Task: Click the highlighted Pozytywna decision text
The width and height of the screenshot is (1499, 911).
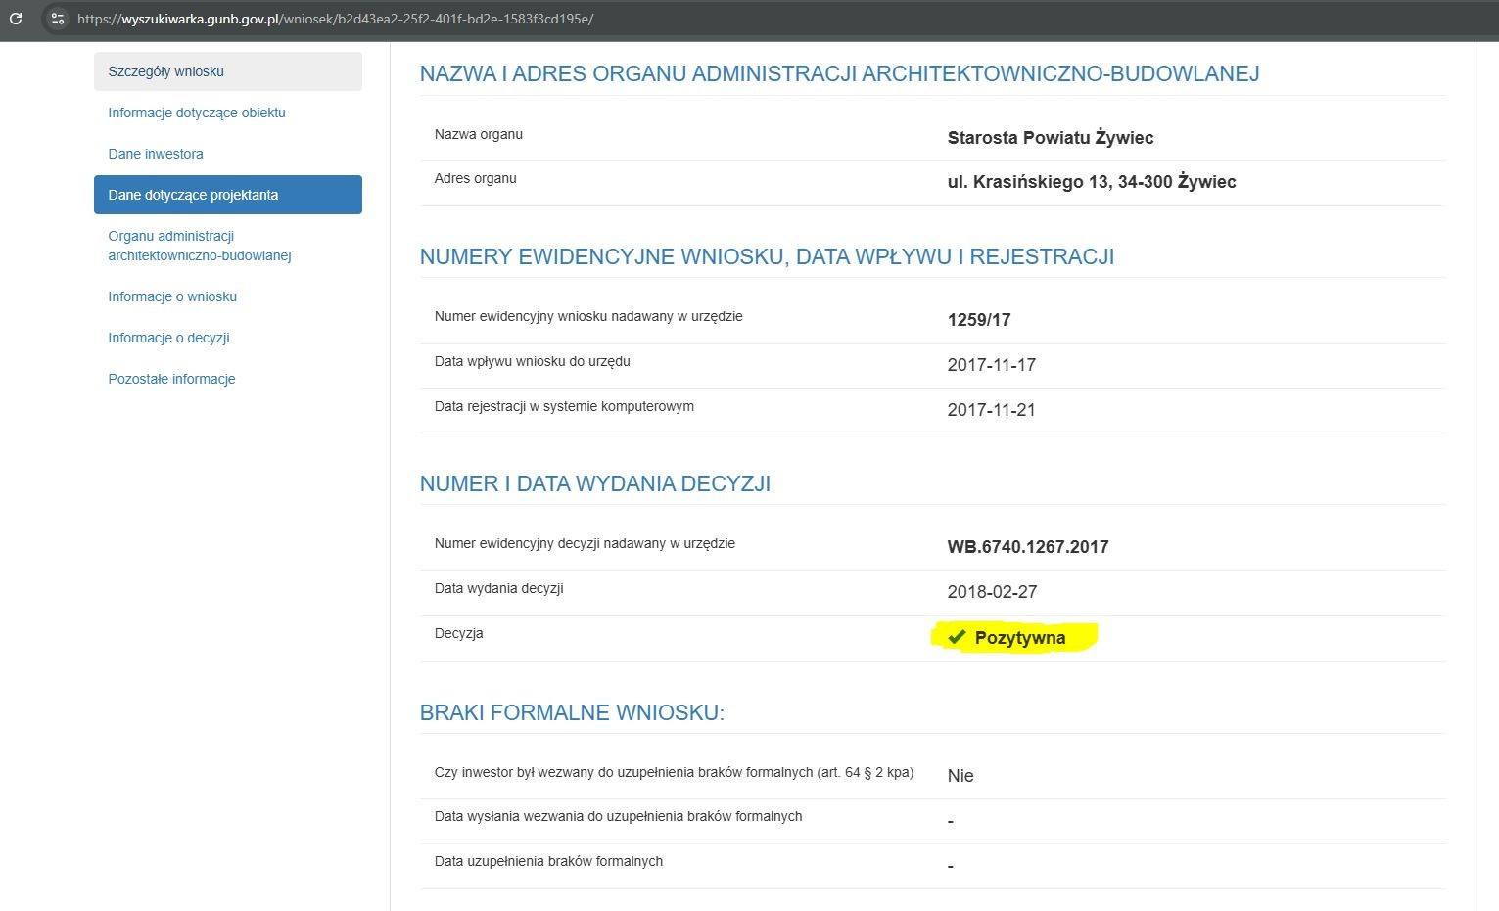Action: 1019,638
